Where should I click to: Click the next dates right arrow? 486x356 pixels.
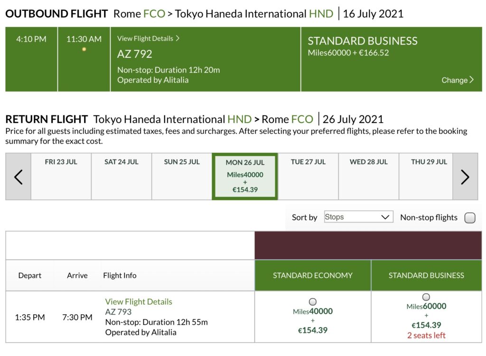tap(465, 177)
